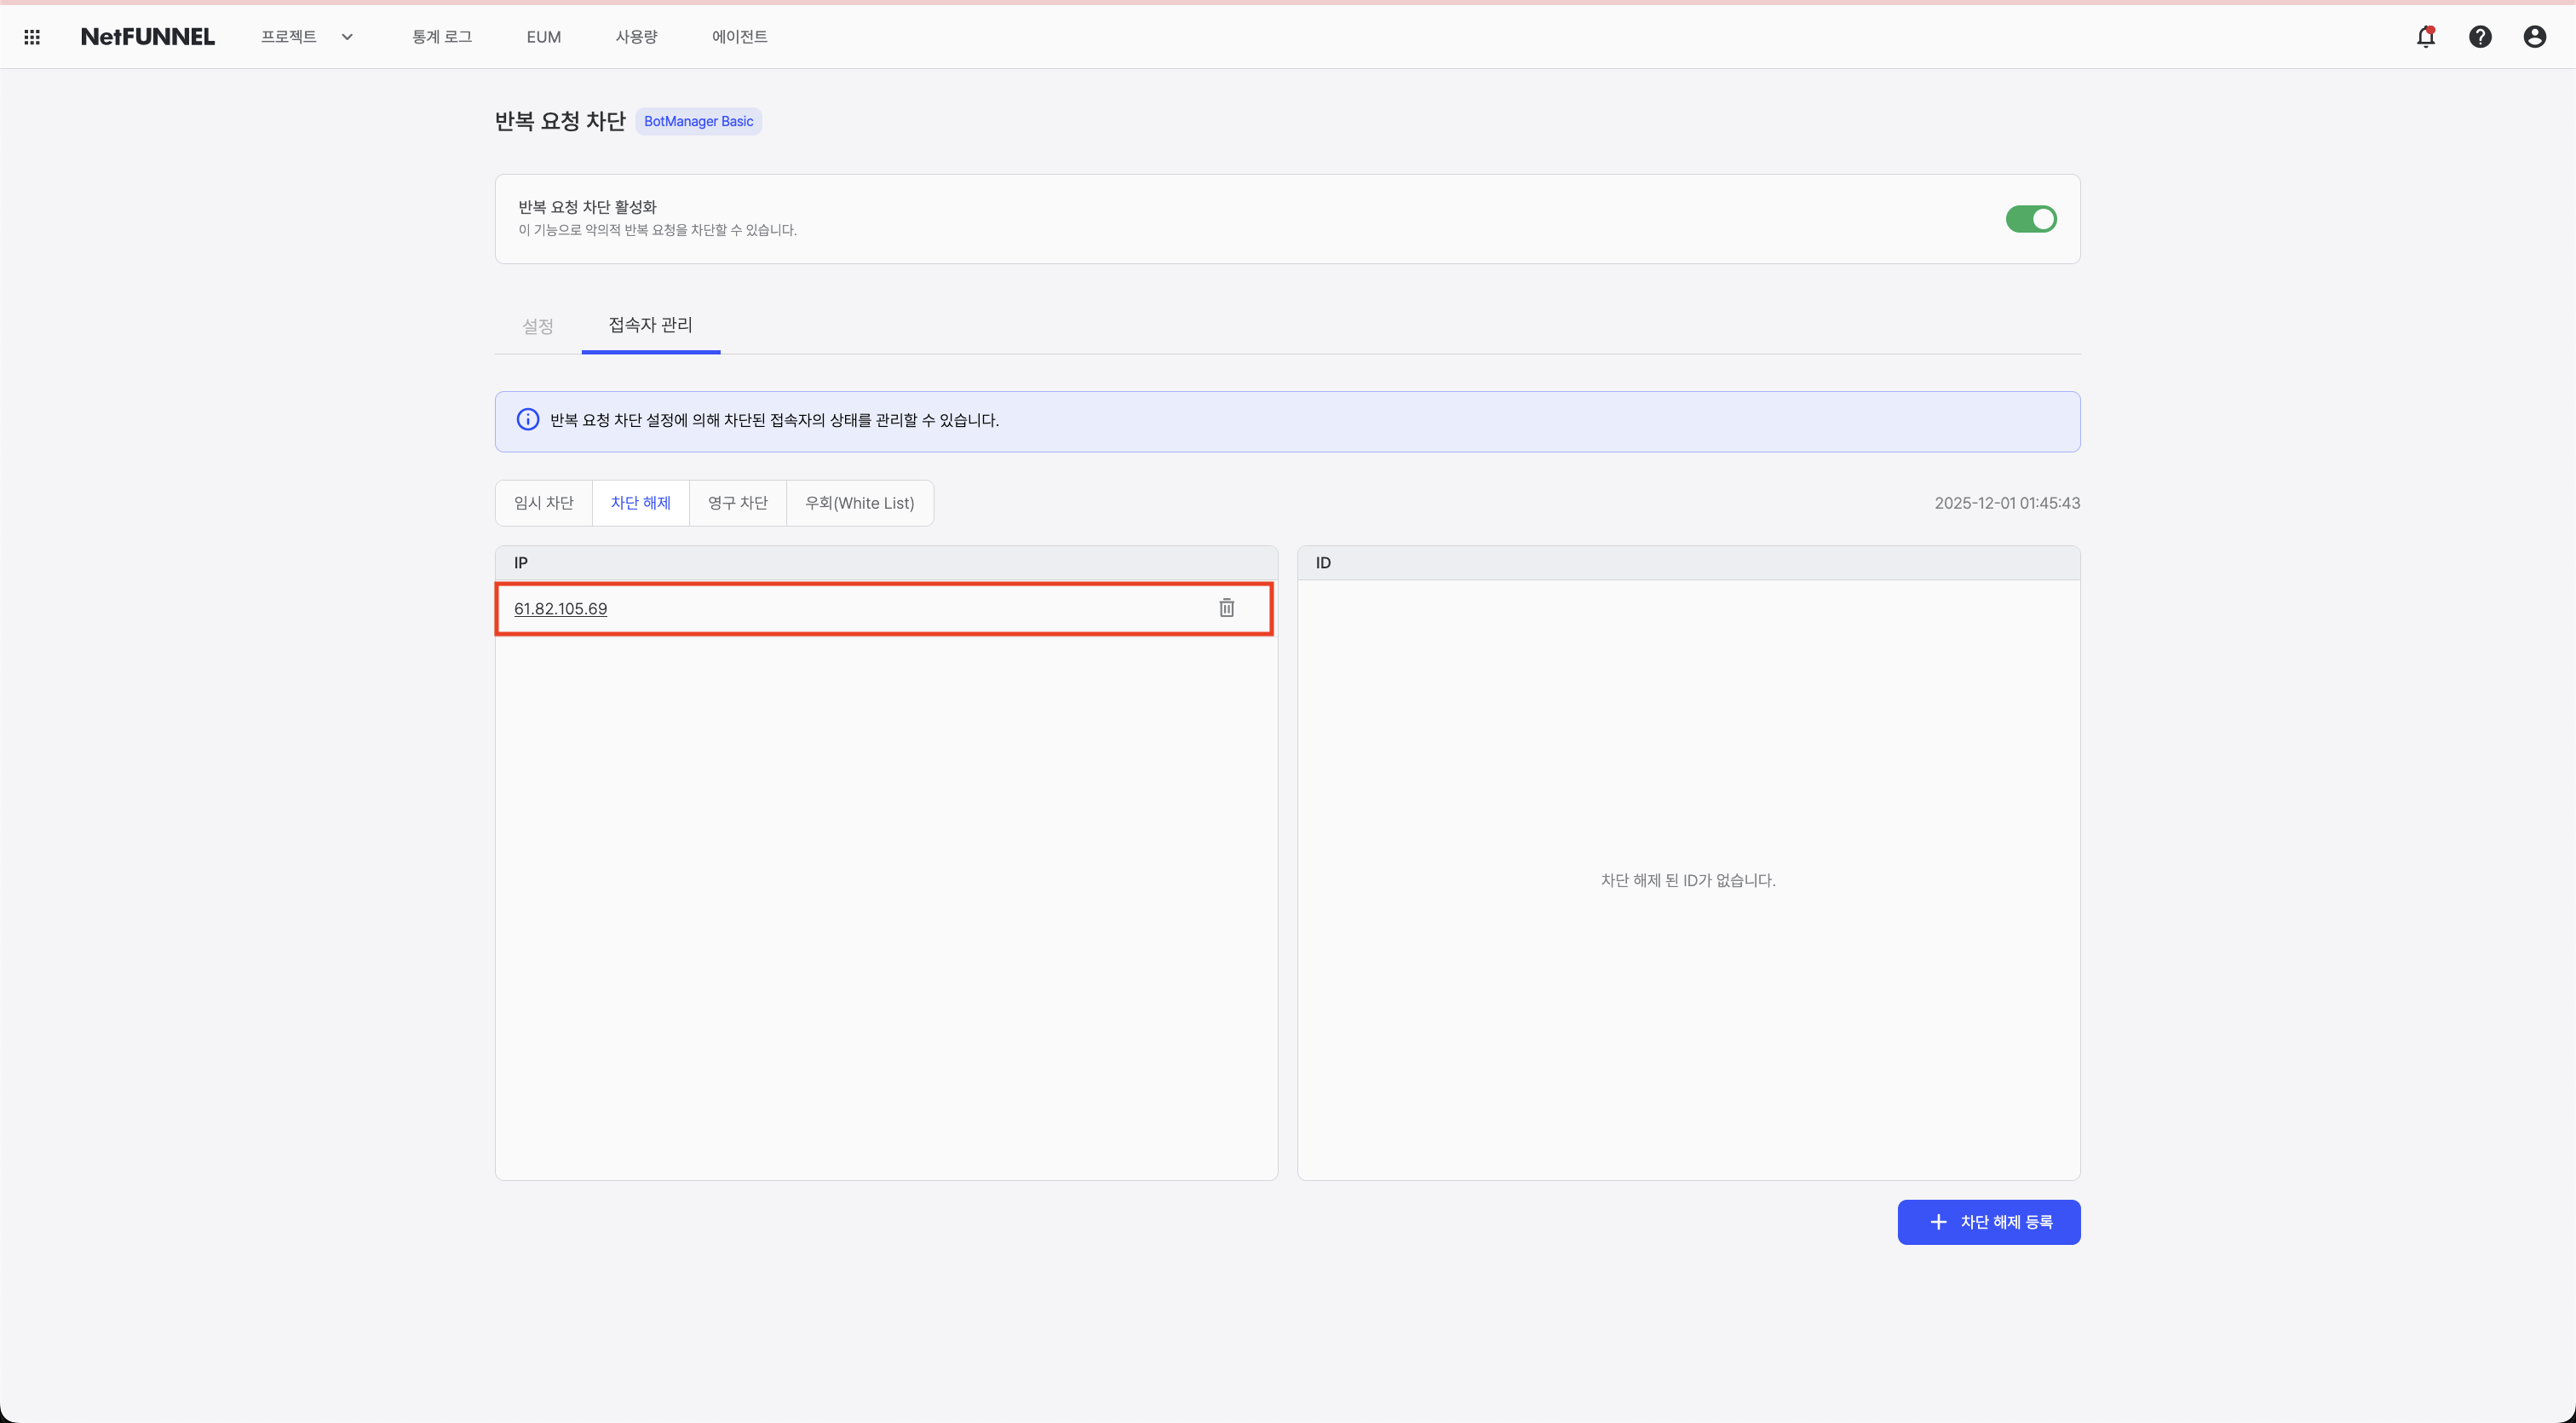The image size is (2576, 1423).
Task: Delete the 61.82.105.69 entry via trash icon
Action: coord(1226,608)
